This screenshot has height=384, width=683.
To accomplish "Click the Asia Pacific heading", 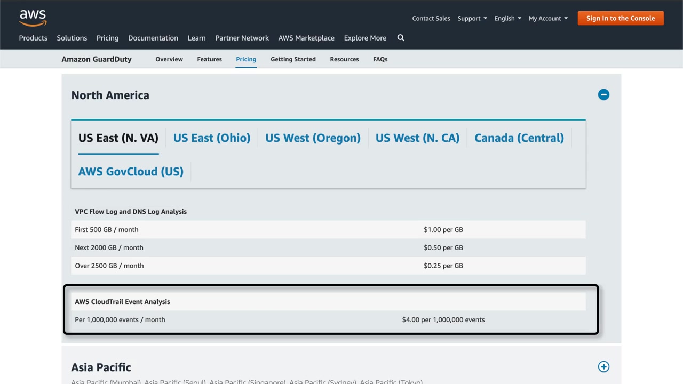I will pyautogui.click(x=101, y=367).
